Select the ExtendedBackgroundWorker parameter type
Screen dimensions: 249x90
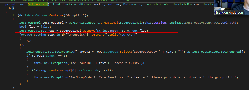(x=71, y=4)
